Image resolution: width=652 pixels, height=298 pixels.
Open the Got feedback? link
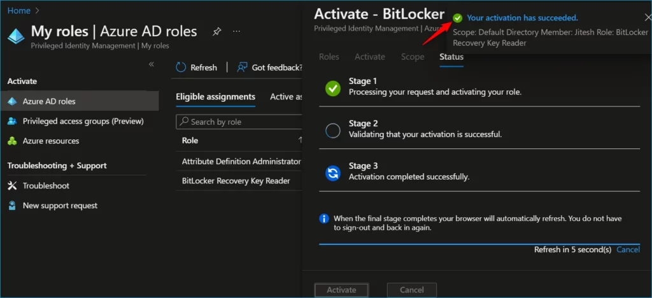coord(277,67)
